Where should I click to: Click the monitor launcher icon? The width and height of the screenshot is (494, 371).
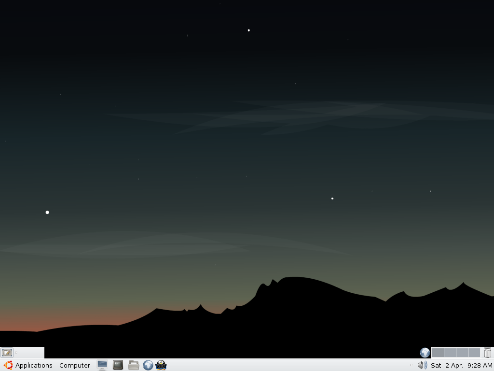102,365
